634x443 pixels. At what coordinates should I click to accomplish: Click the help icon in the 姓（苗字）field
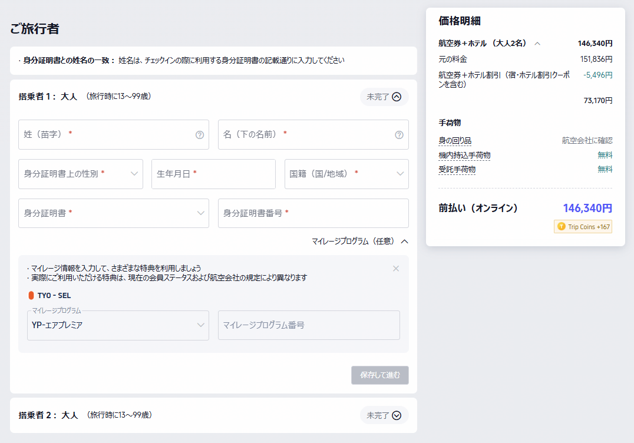point(200,135)
